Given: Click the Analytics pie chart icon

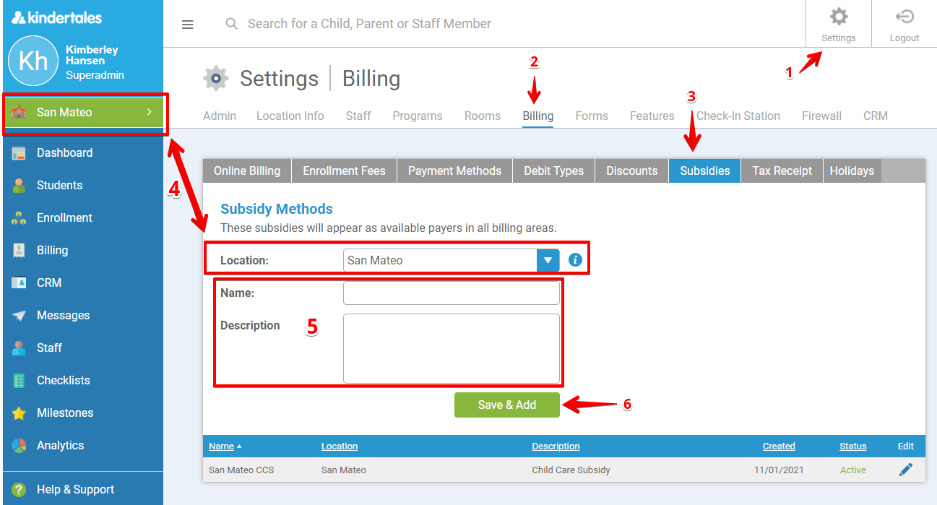Looking at the screenshot, I should coord(19,446).
